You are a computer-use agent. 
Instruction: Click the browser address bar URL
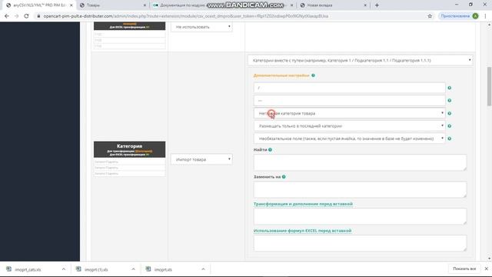[x=186, y=16]
